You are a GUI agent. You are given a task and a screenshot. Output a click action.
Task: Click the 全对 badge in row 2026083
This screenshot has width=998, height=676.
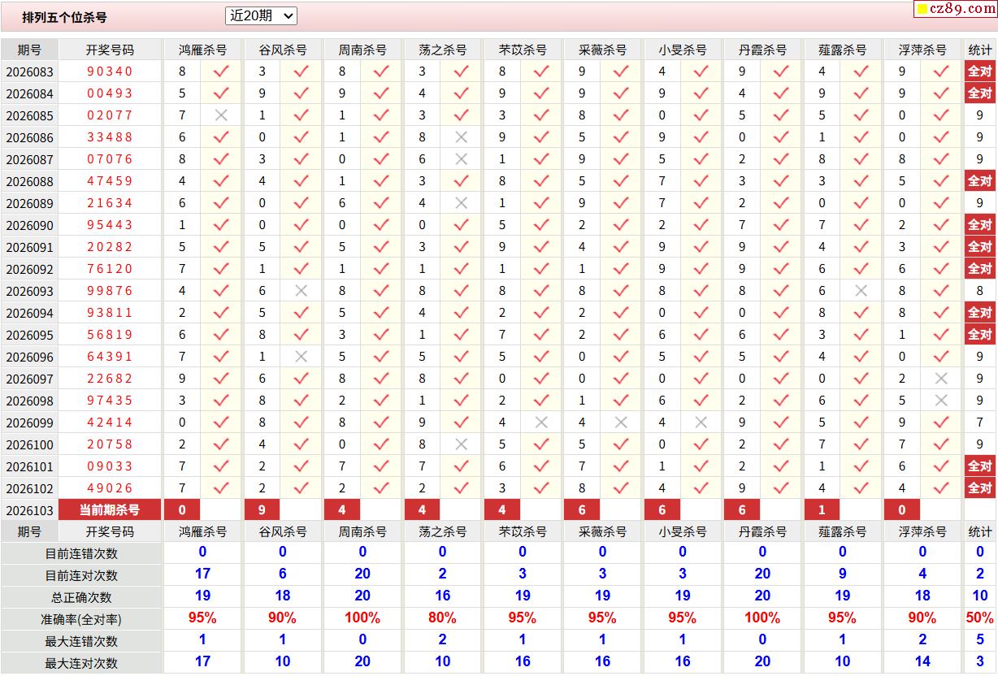pos(980,71)
